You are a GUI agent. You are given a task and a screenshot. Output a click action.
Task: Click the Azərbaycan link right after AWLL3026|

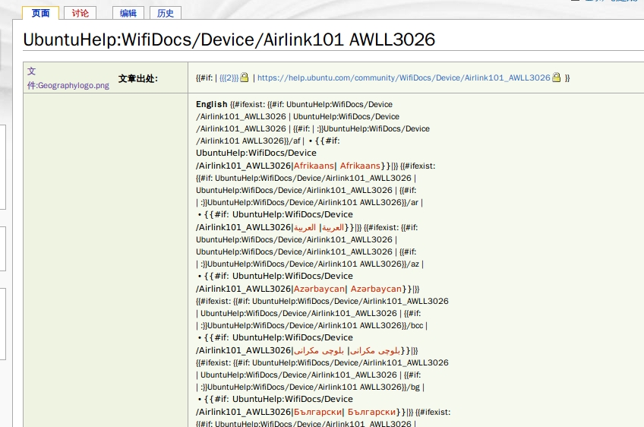[319, 289]
